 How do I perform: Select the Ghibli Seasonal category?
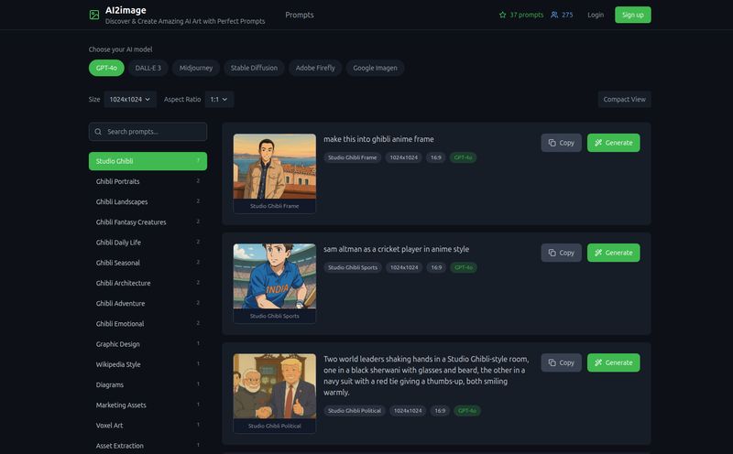[148, 263]
